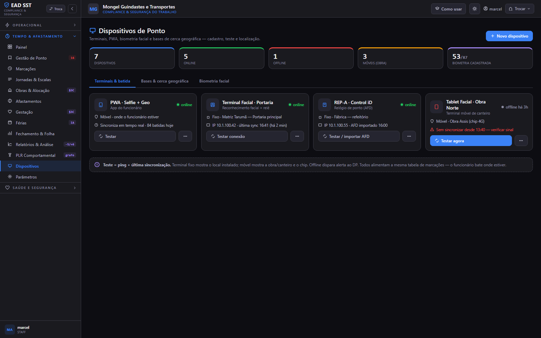Click the Fechamento & Folha bars icon

pyautogui.click(x=10, y=134)
